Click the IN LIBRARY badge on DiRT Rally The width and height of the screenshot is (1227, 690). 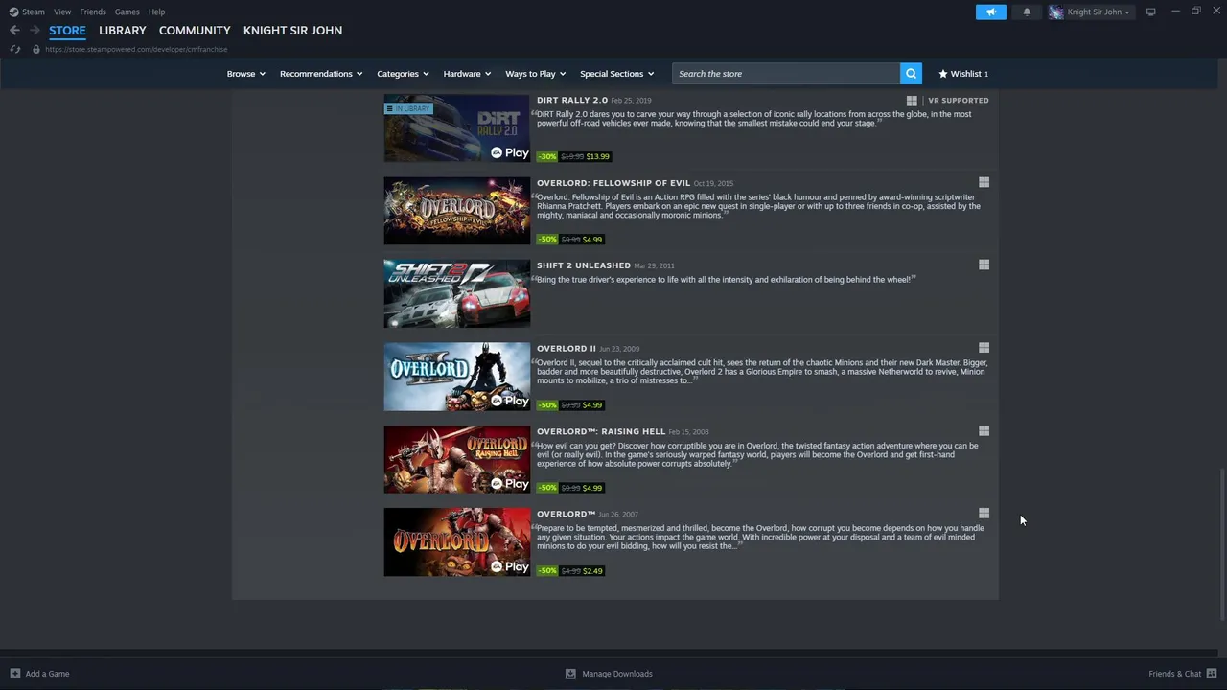pyautogui.click(x=409, y=108)
